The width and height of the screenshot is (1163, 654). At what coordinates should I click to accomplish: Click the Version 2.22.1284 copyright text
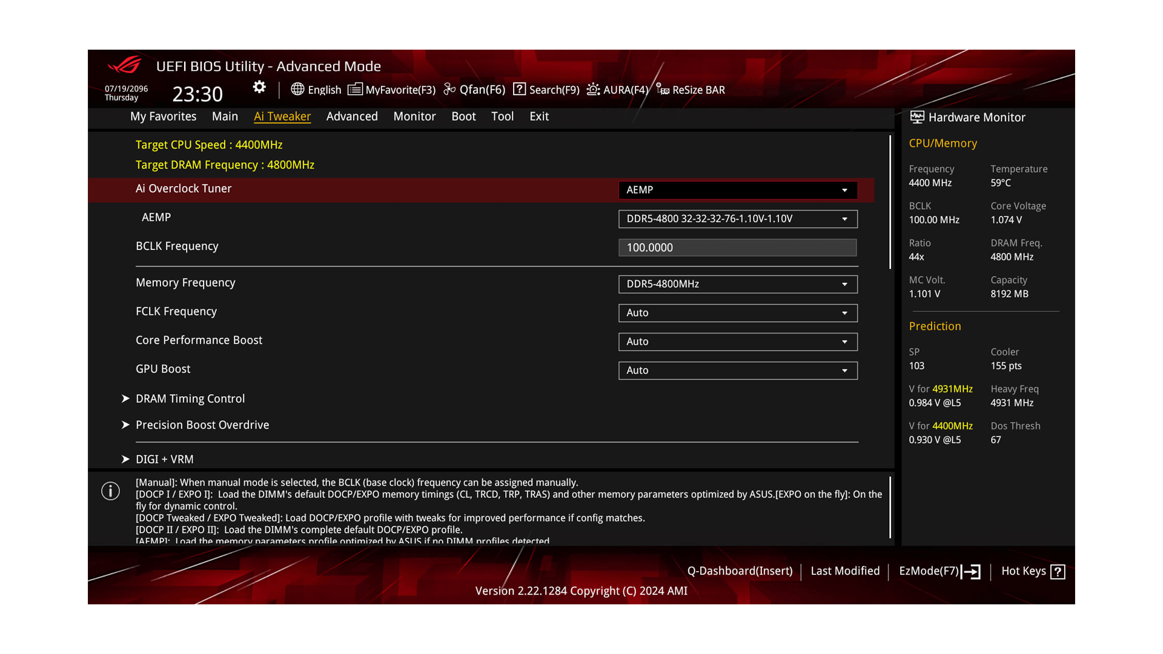(581, 591)
